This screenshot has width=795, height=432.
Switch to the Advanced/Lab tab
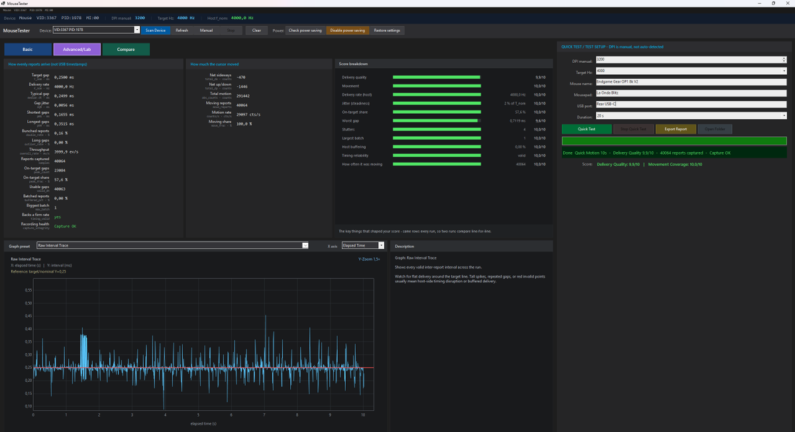point(77,50)
